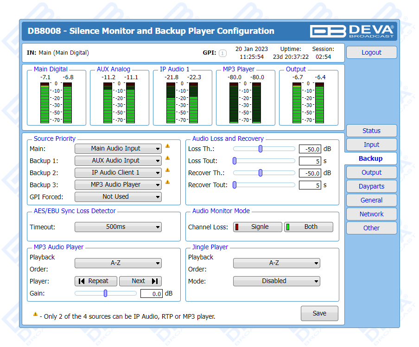Open the Main source priority dropdown
This screenshot has width=419, height=347.
click(118, 149)
